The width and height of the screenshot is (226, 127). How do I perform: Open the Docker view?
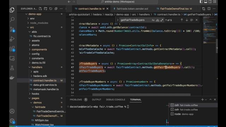tap(12, 78)
